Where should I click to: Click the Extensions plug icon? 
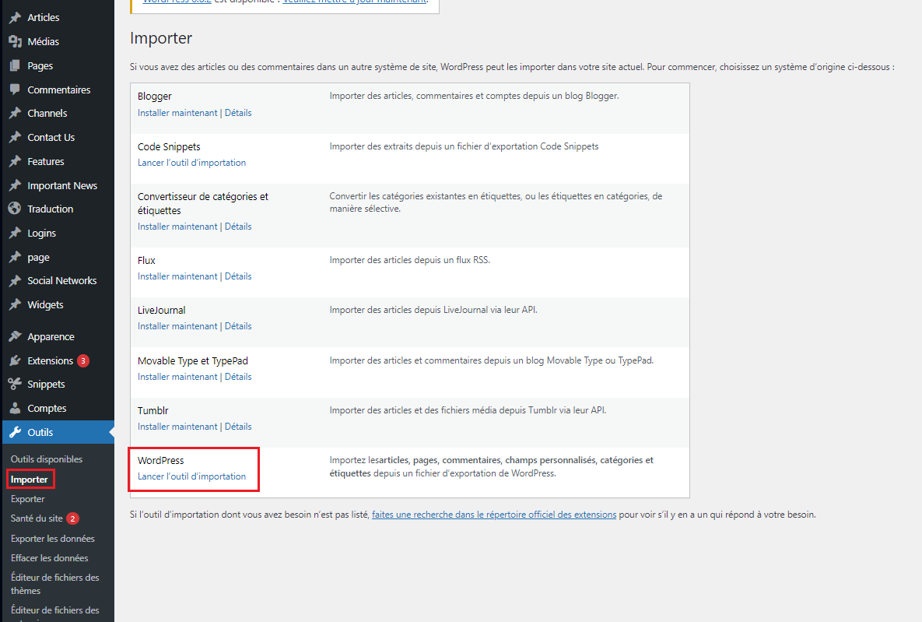(x=14, y=360)
